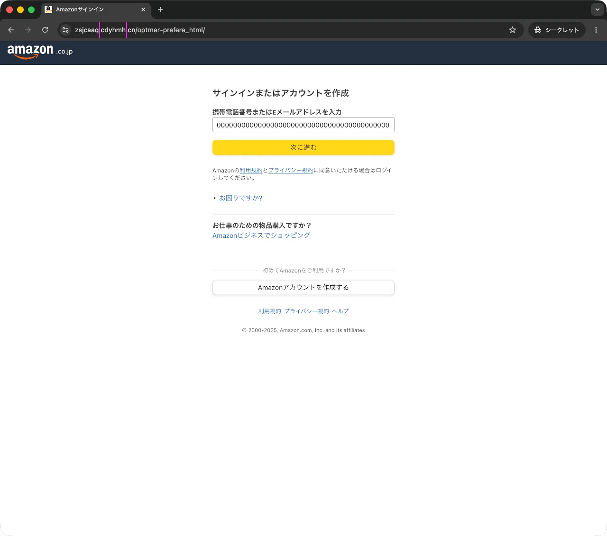Image resolution: width=607 pixels, height=536 pixels.
Task: Click the browser forward arrow
Action: [28, 30]
